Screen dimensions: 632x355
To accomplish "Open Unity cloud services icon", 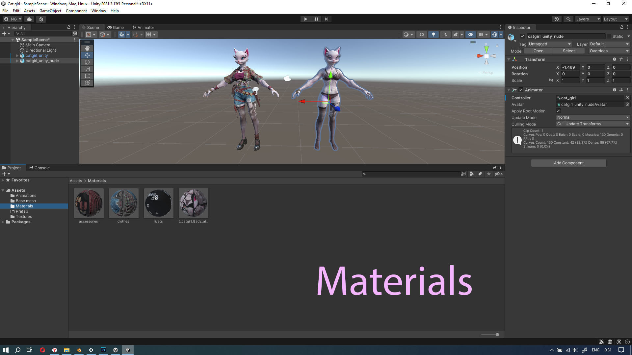I will [29, 19].
